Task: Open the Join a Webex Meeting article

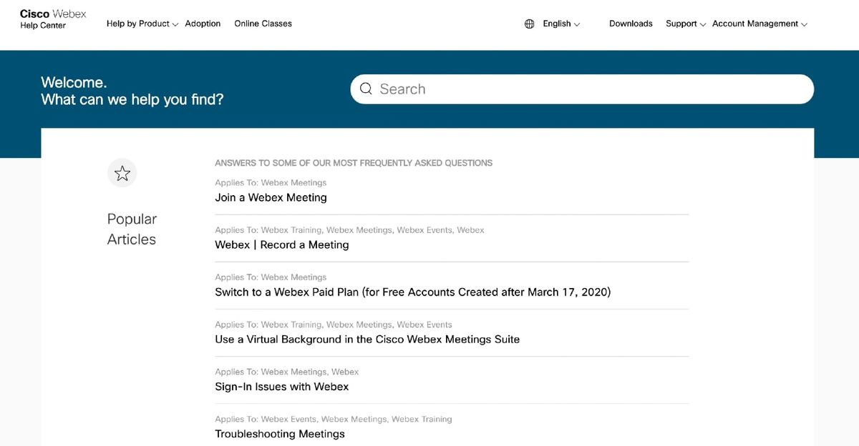Action: pos(271,197)
